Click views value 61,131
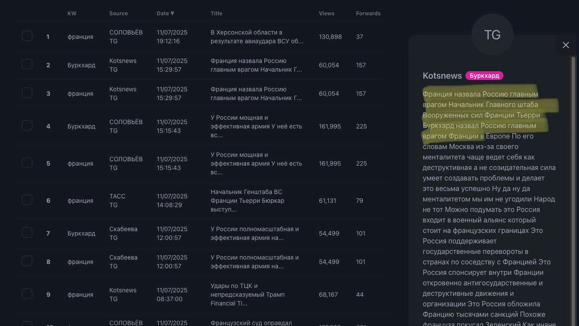 328,201
